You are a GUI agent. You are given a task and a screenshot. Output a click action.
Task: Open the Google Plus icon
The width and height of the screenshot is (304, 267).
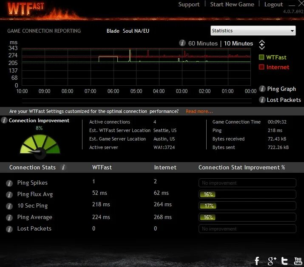click(x=272, y=261)
